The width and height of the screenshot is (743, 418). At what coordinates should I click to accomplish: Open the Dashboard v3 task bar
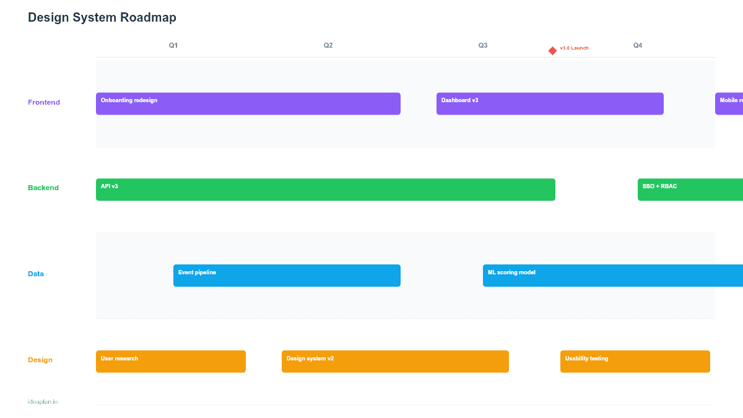pyautogui.click(x=550, y=103)
